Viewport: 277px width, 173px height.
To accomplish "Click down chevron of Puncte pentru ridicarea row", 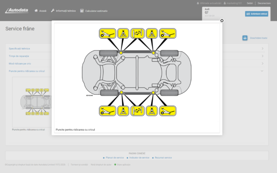I will pos(262,71).
